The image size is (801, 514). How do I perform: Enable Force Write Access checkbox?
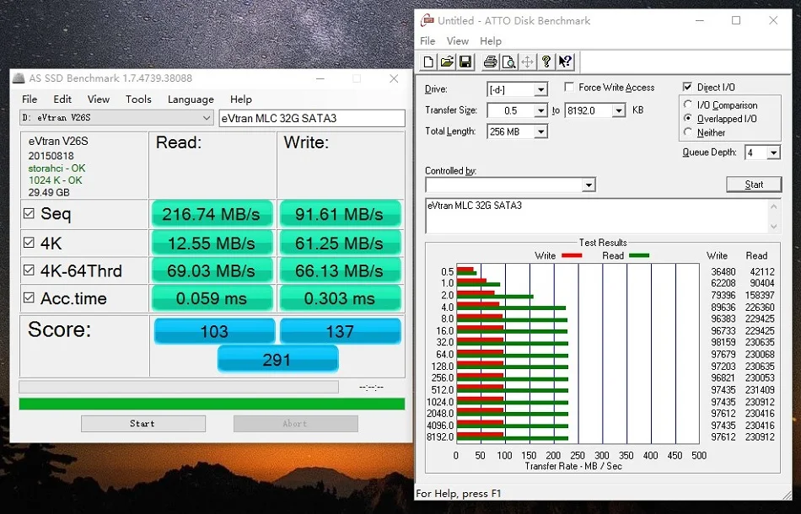(569, 88)
